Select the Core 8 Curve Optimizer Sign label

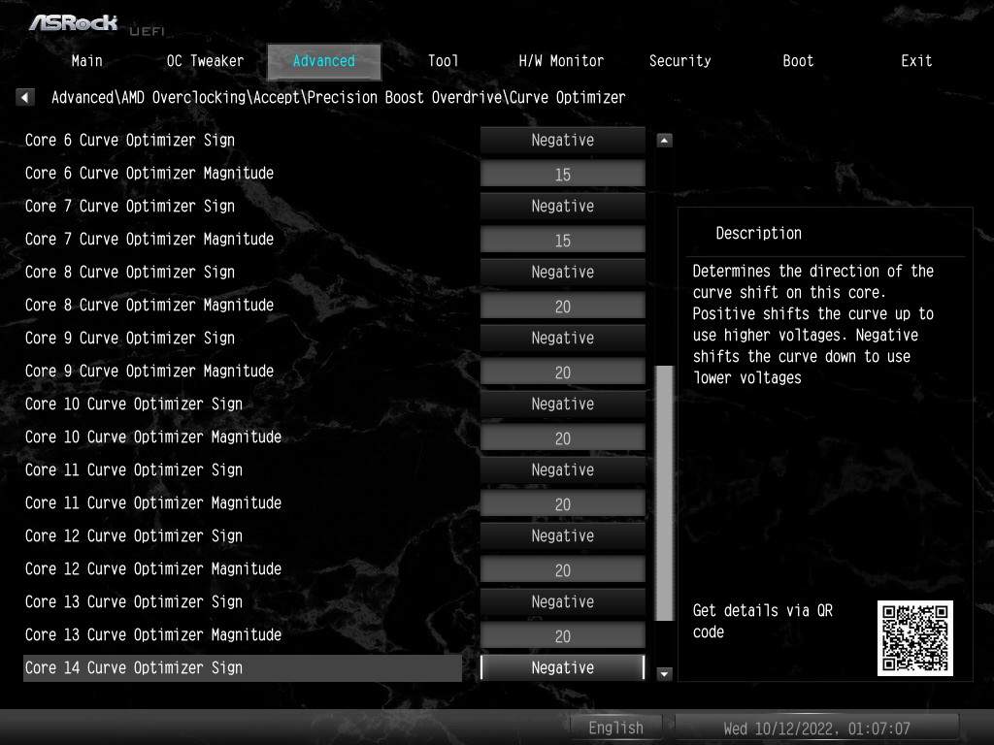(130, 272)
